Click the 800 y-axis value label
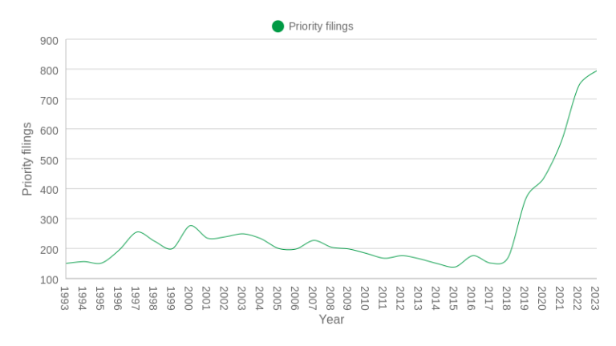Image resolution: width=616 pixels, height=346 pixels. tap(49, 70)
